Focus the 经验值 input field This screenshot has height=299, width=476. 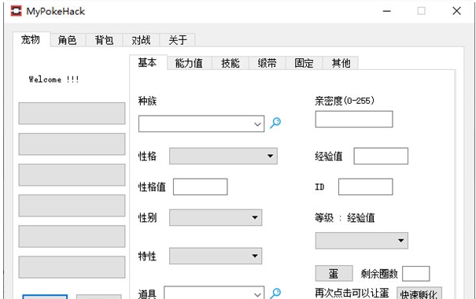(x=381, y=156)
